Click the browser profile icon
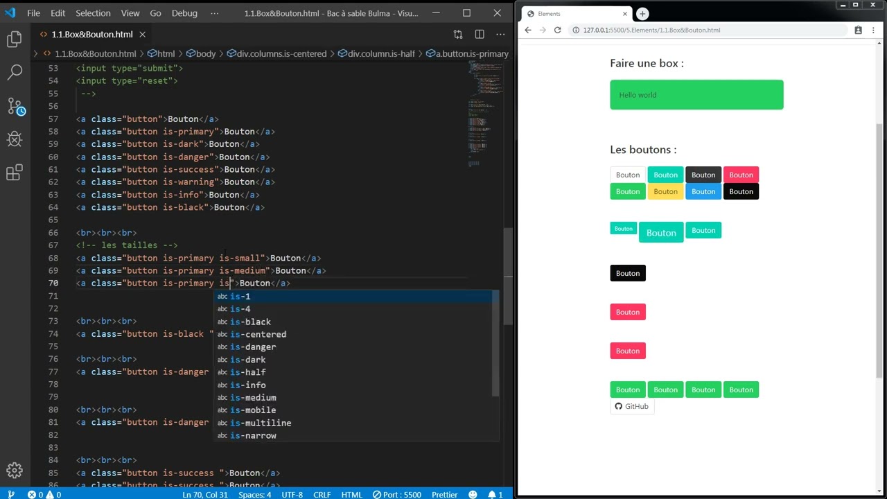 pos(858,30)
